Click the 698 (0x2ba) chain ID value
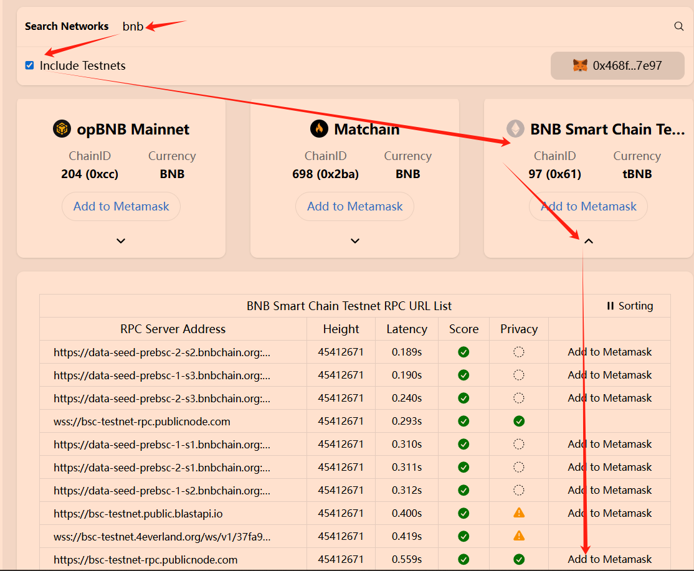The image size is (694, 571). point(325,174)
